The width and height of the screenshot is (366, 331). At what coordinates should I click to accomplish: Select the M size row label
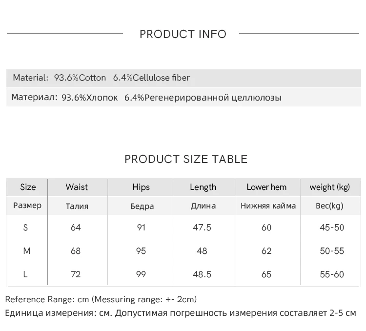(x=27, y=251)
